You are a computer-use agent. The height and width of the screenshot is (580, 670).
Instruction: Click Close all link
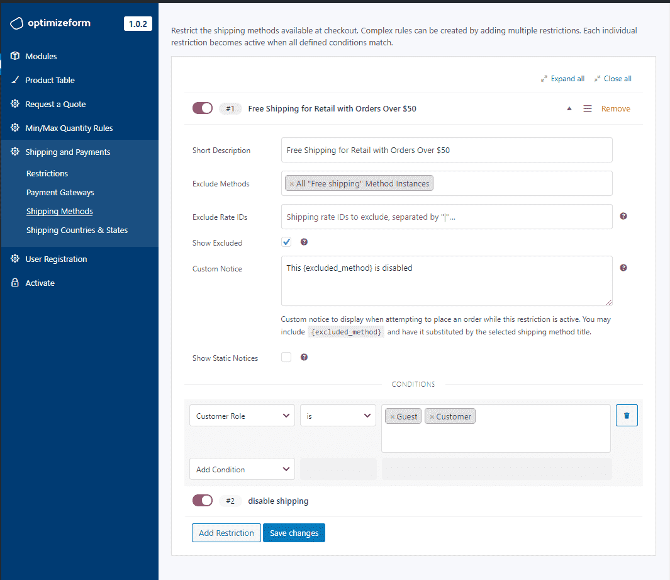click(x=617, y=79)
